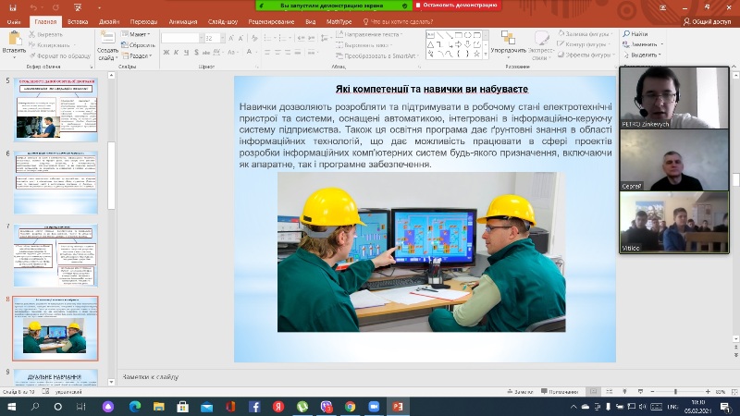Open the font color (A) picker
This screenshot has height=416, width=740.
pyautogui.click(x=249, y=53)
